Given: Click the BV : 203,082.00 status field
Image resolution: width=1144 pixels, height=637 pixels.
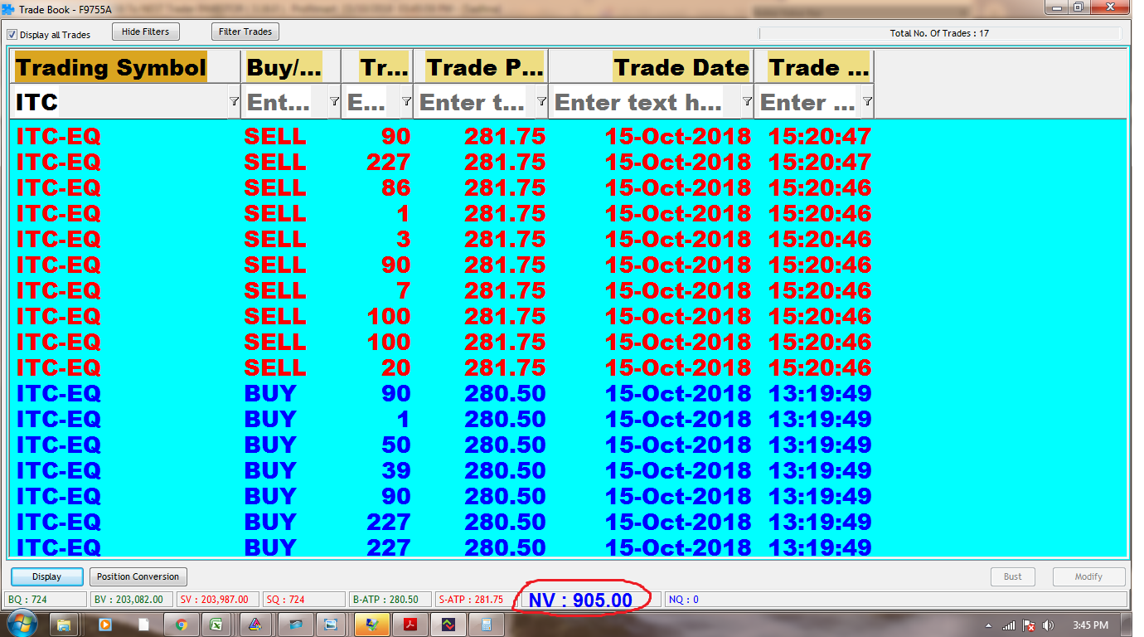Looking at the screenshot, I should (132, 599).
